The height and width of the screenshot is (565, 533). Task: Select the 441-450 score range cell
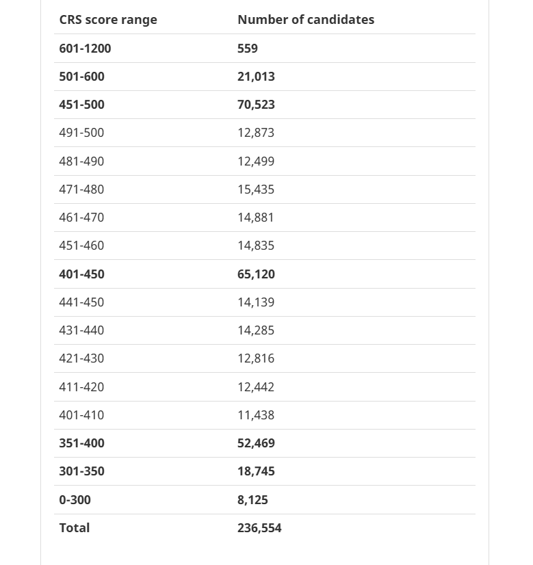[x=81, y=302]
